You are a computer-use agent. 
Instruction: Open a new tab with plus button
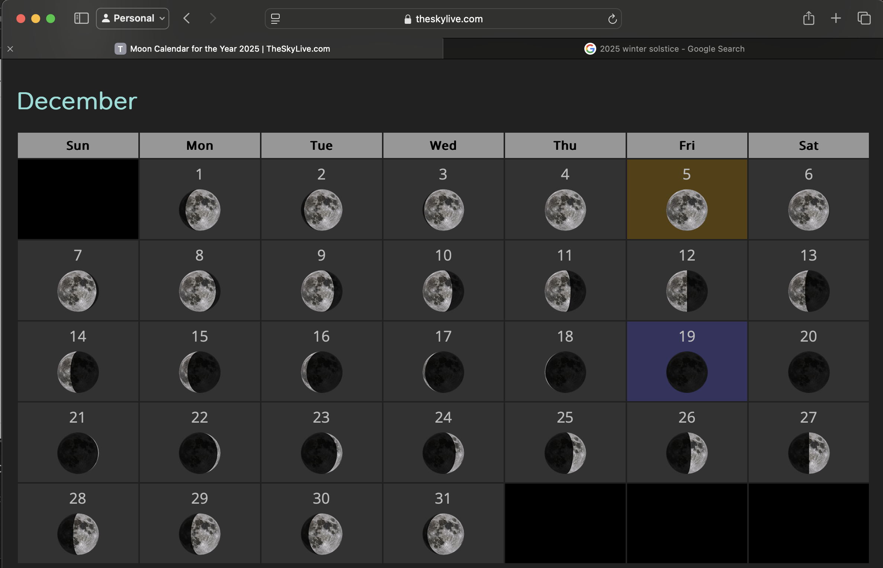(836, 18)
